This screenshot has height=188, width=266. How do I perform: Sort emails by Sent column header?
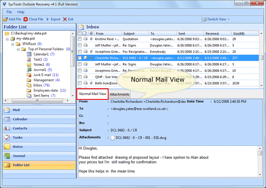(190, 34)
